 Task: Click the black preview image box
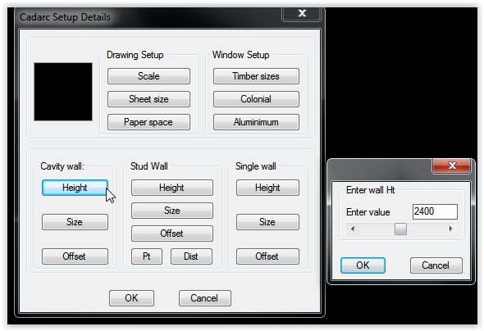tap(63, 92)
